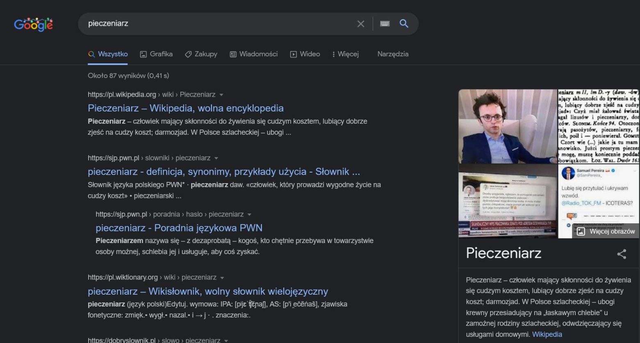Open the Wikipedia link in the knowledge panel
This screenshot has height=343, width=640.
547,334
